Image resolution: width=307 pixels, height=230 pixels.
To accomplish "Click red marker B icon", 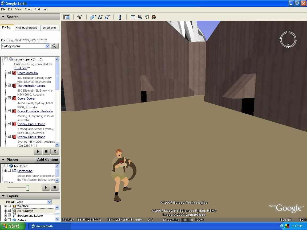I will coord(14,86).
